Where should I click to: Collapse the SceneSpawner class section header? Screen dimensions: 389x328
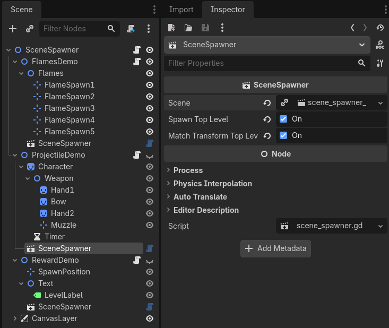point(275,85)
